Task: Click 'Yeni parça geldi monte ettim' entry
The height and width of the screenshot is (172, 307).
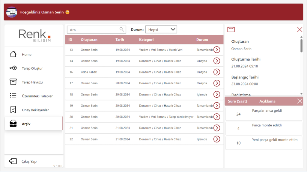Action: click(x=264, y=143)
